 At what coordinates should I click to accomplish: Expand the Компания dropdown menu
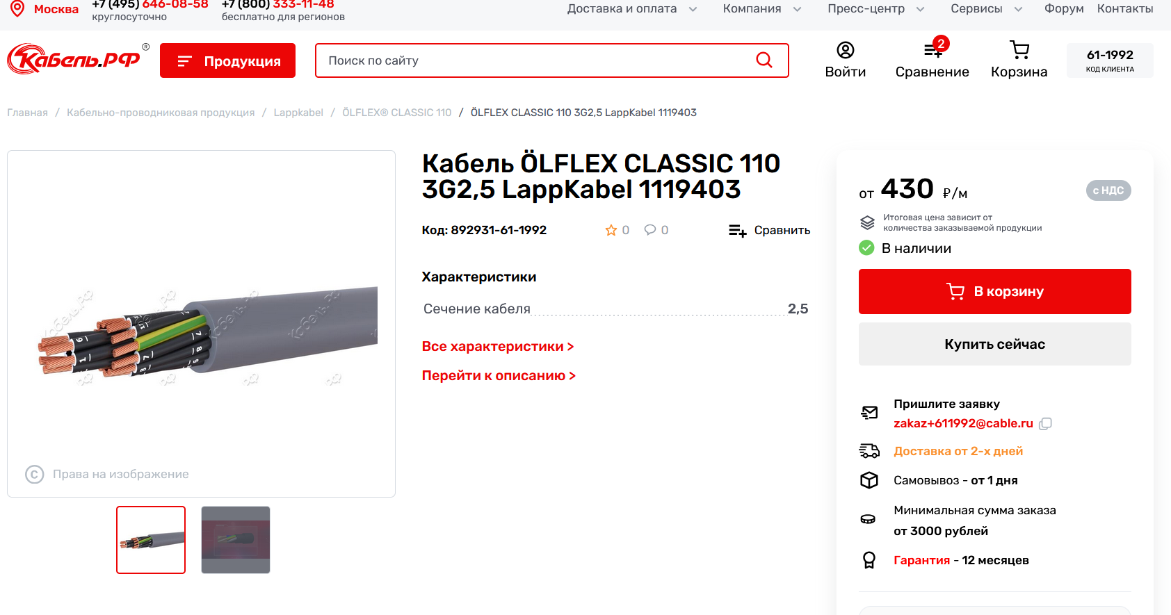coord(762,9)
